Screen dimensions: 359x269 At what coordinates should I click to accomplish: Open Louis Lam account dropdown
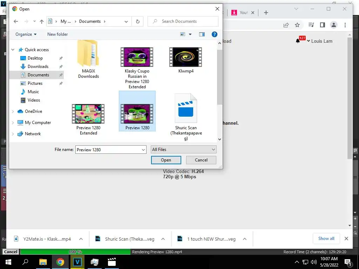(x=320, y=41)
